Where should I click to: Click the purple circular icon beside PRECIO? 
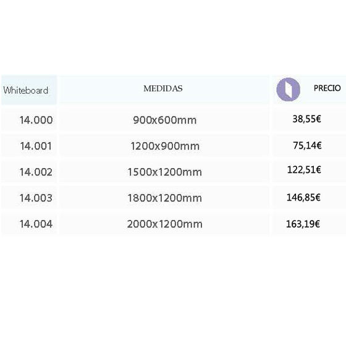[288, 90]
